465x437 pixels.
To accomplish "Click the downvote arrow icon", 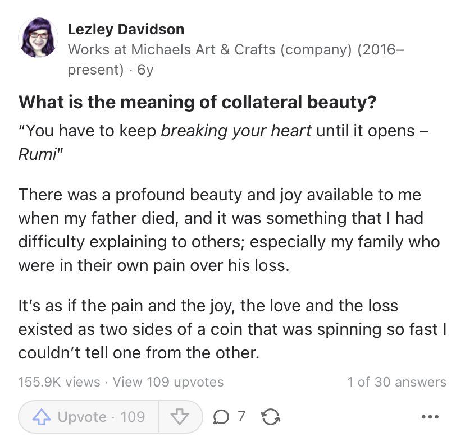I will click(x=180, y=417).
